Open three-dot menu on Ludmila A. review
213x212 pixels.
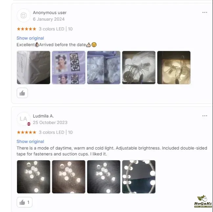pyautogui.click(x=205, y=116)
